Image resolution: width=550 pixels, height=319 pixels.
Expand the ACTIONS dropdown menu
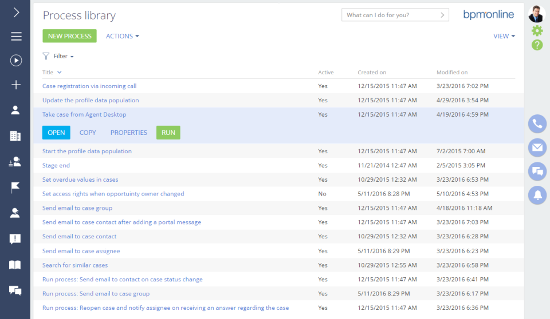pos(123,36)
